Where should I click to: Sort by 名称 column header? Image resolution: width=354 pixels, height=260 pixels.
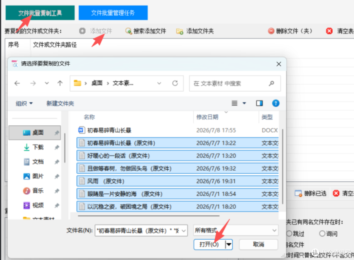(89, 117)
